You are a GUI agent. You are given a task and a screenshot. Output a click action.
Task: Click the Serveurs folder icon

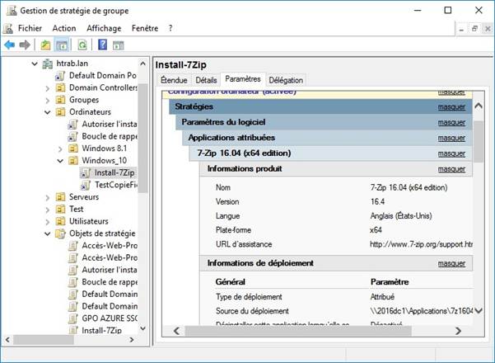tap(60, 197)
